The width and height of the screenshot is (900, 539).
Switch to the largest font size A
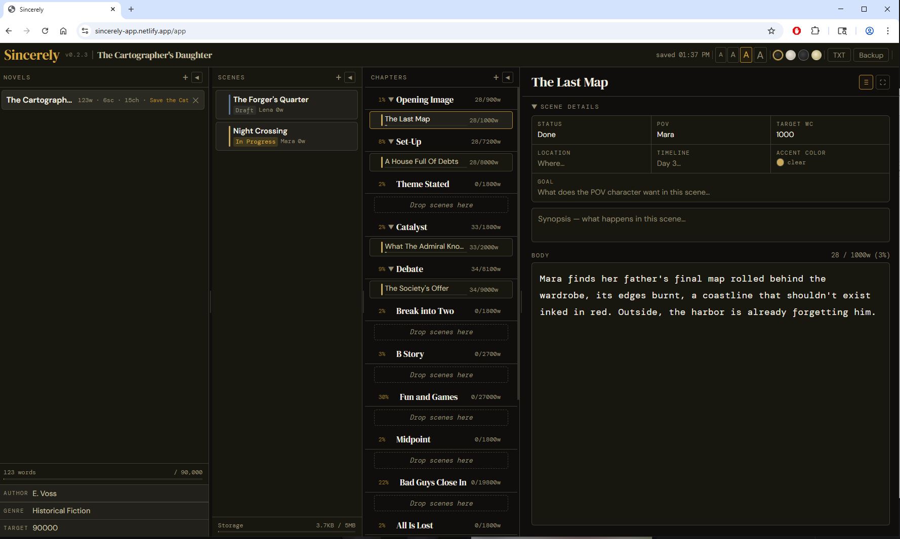pos(760,55)
